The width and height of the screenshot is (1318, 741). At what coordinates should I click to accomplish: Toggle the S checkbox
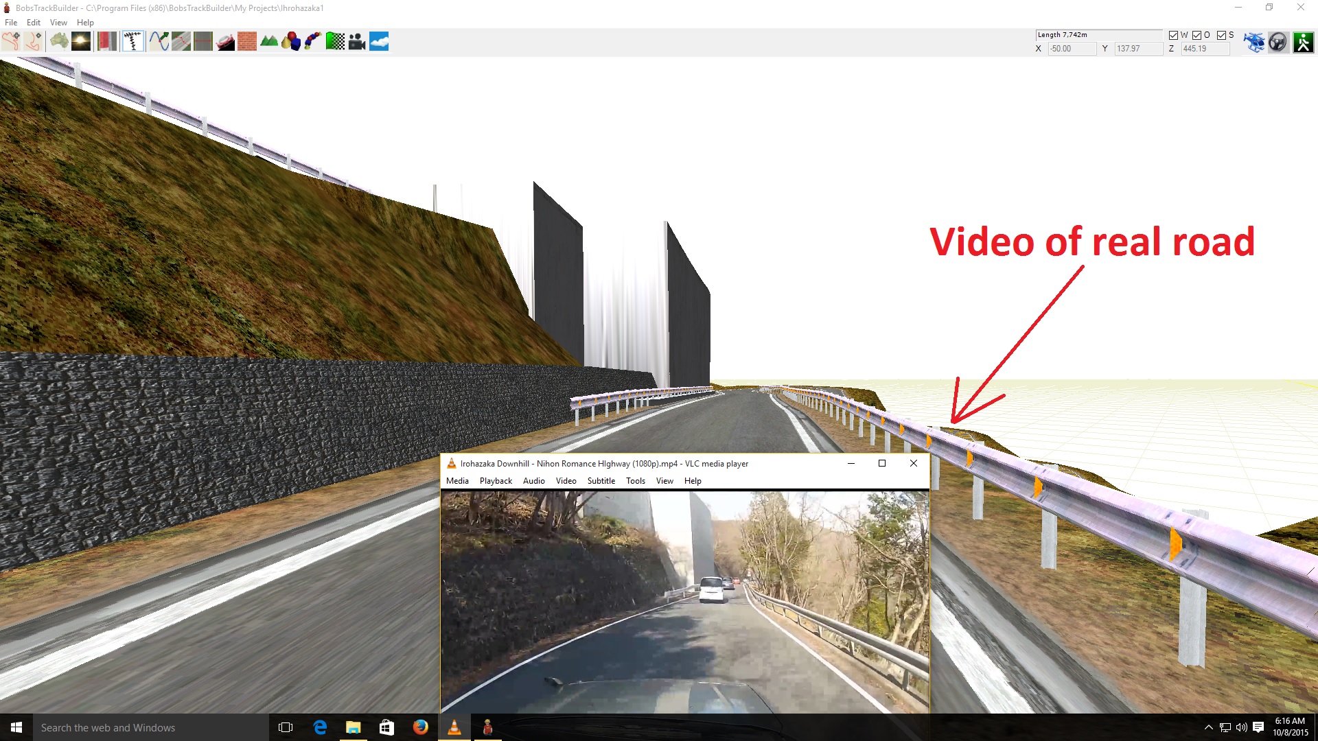[x=1221, y=35]
